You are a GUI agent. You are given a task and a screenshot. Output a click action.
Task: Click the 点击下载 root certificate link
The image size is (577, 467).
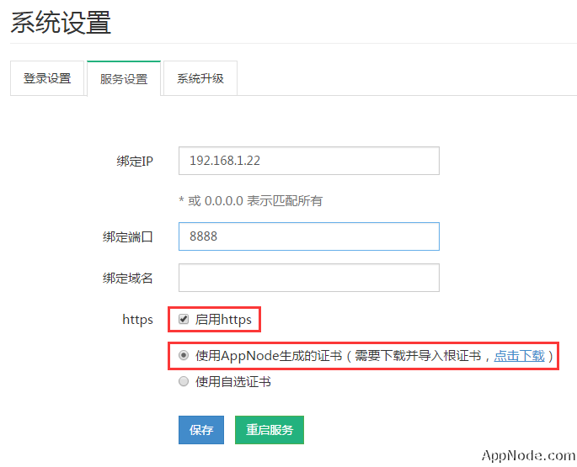[519, 356]
